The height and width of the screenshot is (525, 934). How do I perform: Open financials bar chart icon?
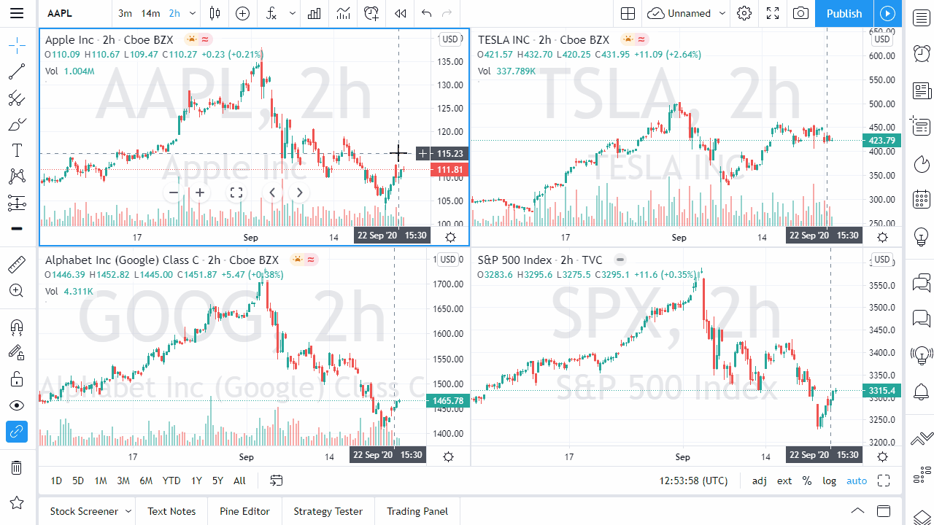coord(314,13)
